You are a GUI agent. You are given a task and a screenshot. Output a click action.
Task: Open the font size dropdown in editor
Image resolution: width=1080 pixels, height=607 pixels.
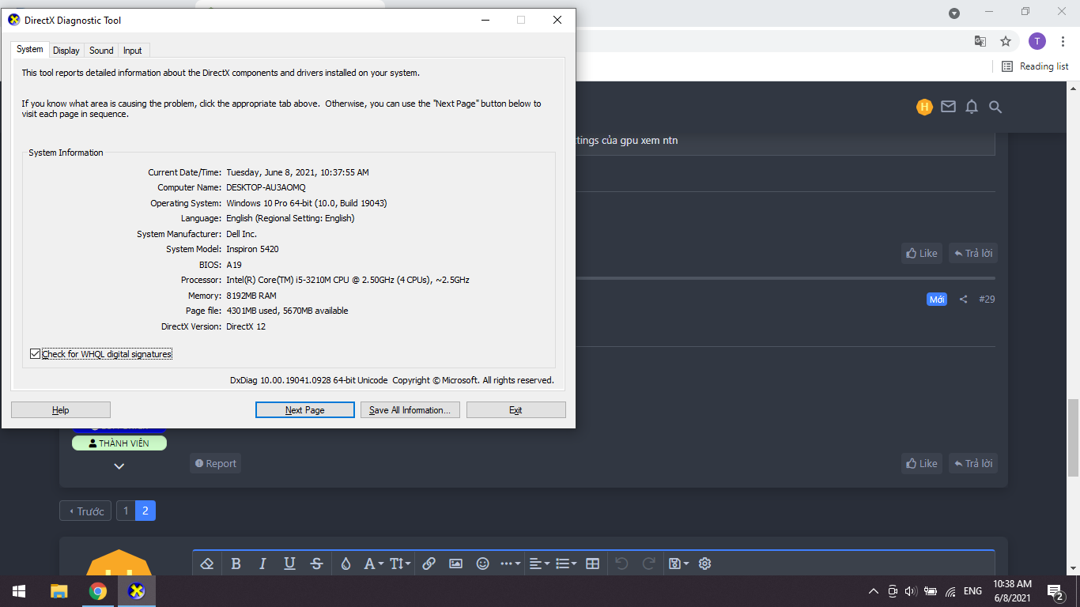pyautogui.click(x=399, y=564)
